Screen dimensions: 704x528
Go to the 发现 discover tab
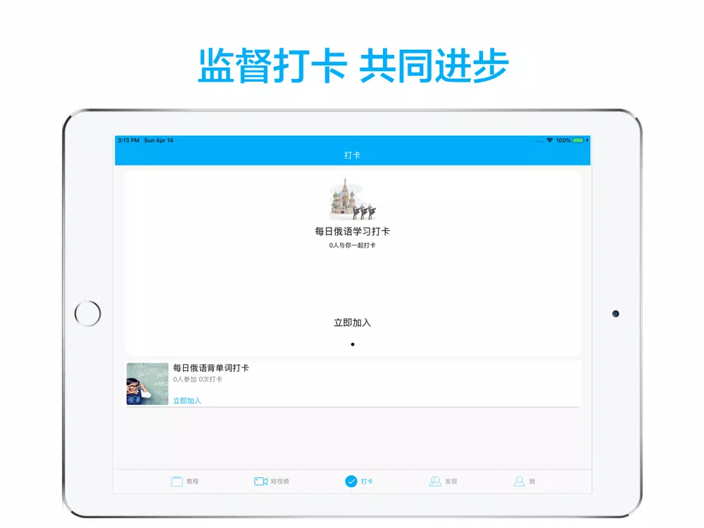point(443,482)
